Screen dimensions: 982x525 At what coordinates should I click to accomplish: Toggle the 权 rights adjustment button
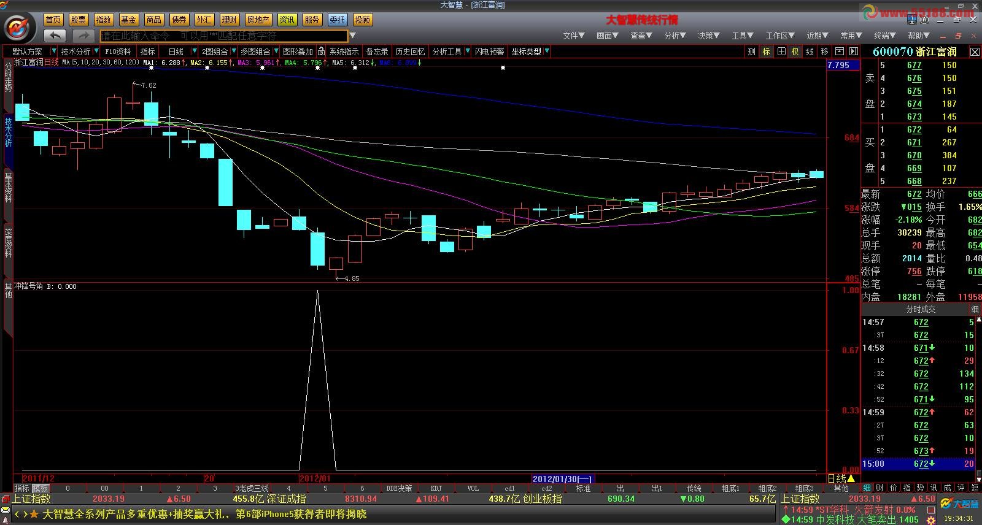coord(795,52)
